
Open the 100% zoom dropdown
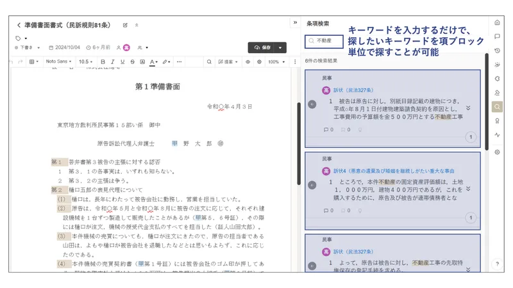pyautogui.click(x=276, y=61)
